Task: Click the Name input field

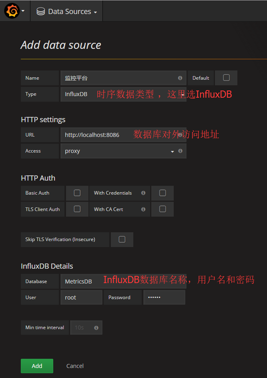Action: [x=123, y=78]
